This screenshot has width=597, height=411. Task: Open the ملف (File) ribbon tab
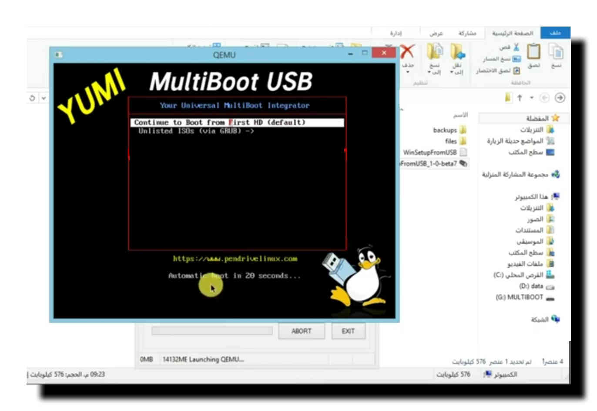555,33
